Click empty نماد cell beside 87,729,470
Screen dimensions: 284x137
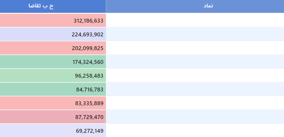pos(195,117)
